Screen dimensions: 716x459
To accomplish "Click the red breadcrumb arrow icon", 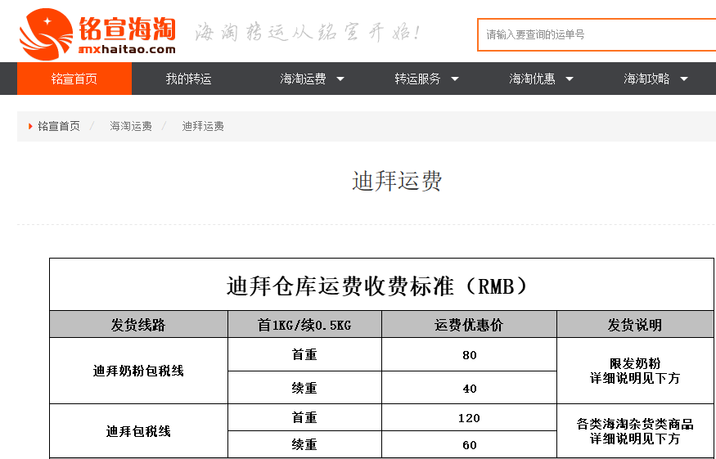I will (x=30, y=126).
